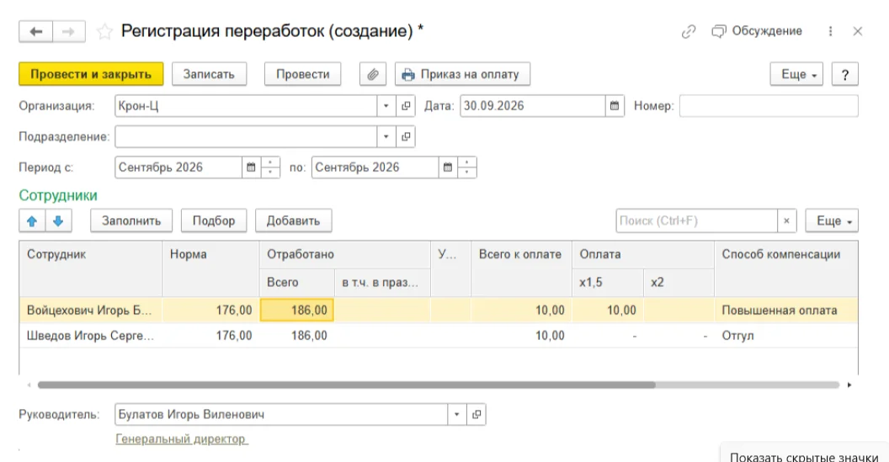Open the Подразделение record with open icon

click(x=406, y=136)
